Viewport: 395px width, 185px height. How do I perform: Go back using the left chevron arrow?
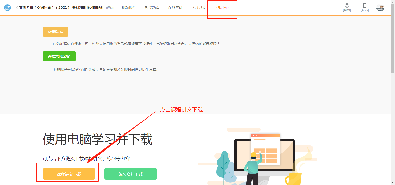tap(17, 8)
